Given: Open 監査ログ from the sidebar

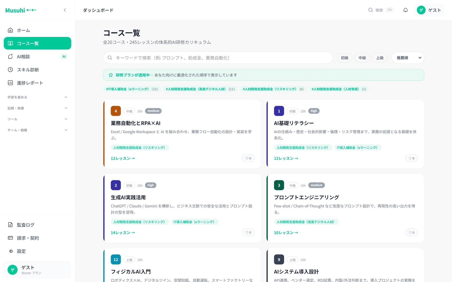Looking at the screenshot, I should point(37,225).
